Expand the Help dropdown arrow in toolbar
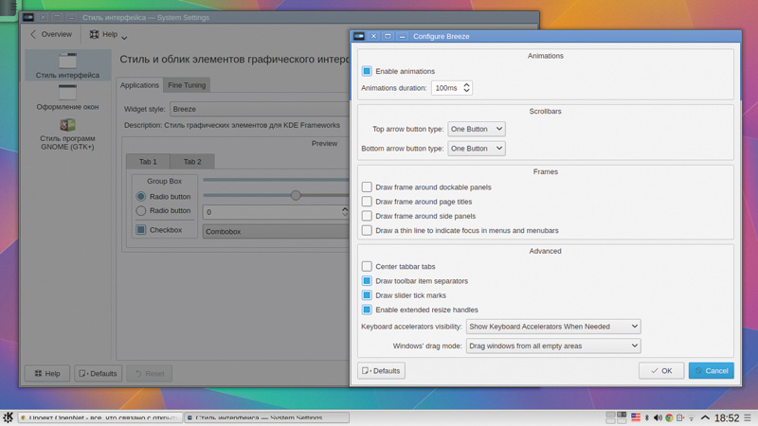Screen dimensions: 758x426 click(124, 38)
